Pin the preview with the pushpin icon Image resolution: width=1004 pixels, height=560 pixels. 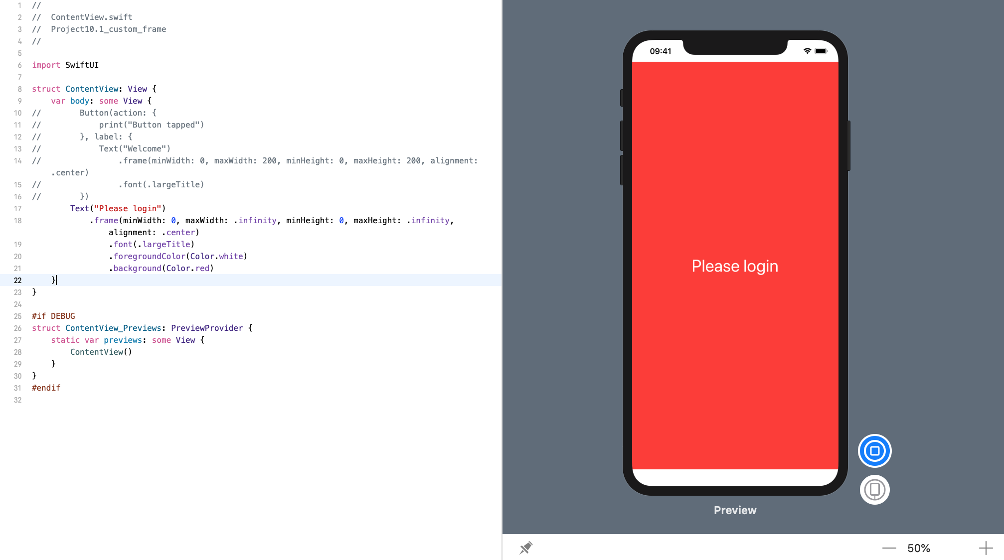[526, 548]
